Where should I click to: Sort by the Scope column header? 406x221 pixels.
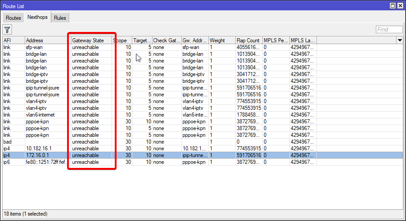122,41
